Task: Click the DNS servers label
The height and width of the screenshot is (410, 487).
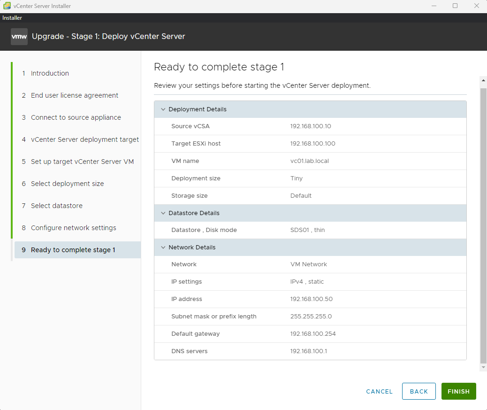Action: [x=190, y=351]
